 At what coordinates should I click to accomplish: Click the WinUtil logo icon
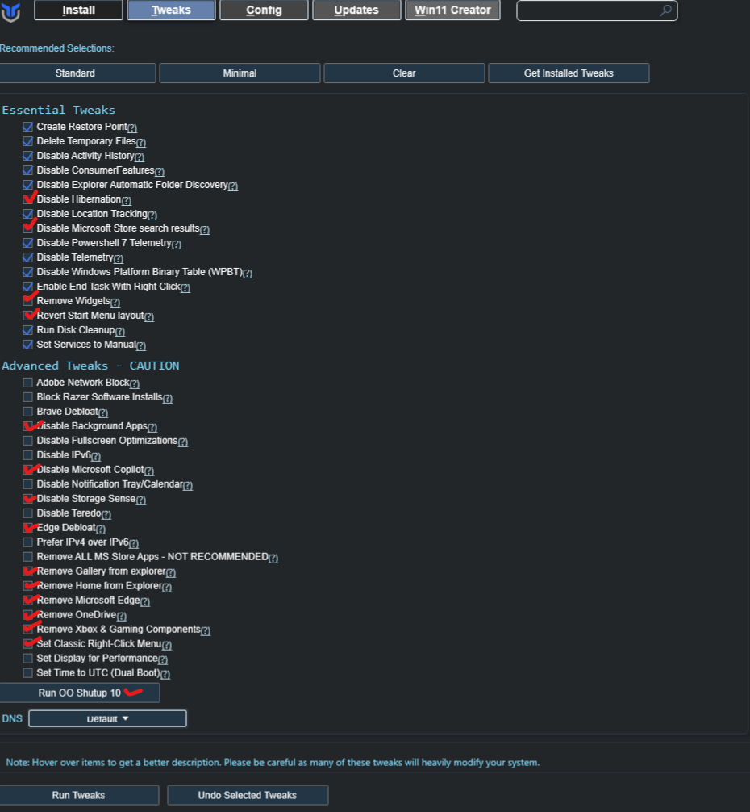tap(10, 11)
